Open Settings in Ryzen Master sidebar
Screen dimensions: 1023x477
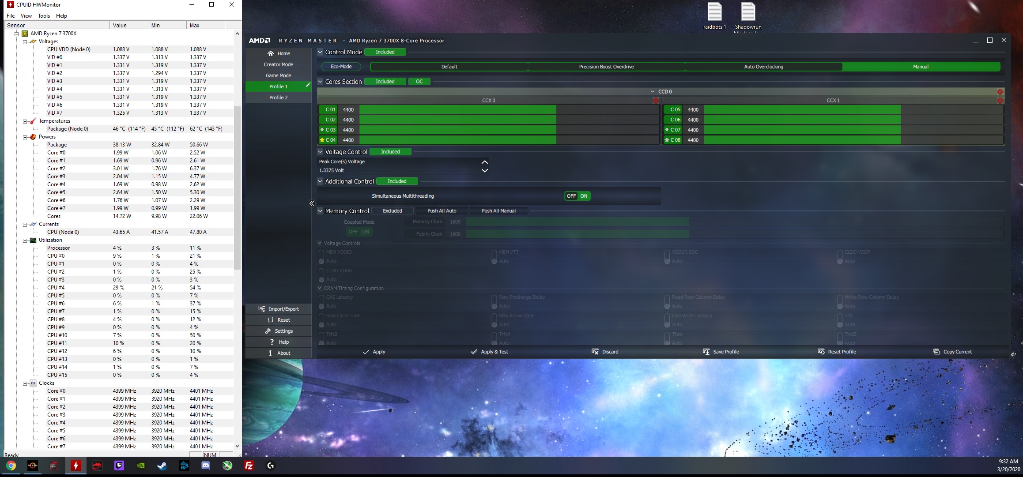[x=279, y=331]
